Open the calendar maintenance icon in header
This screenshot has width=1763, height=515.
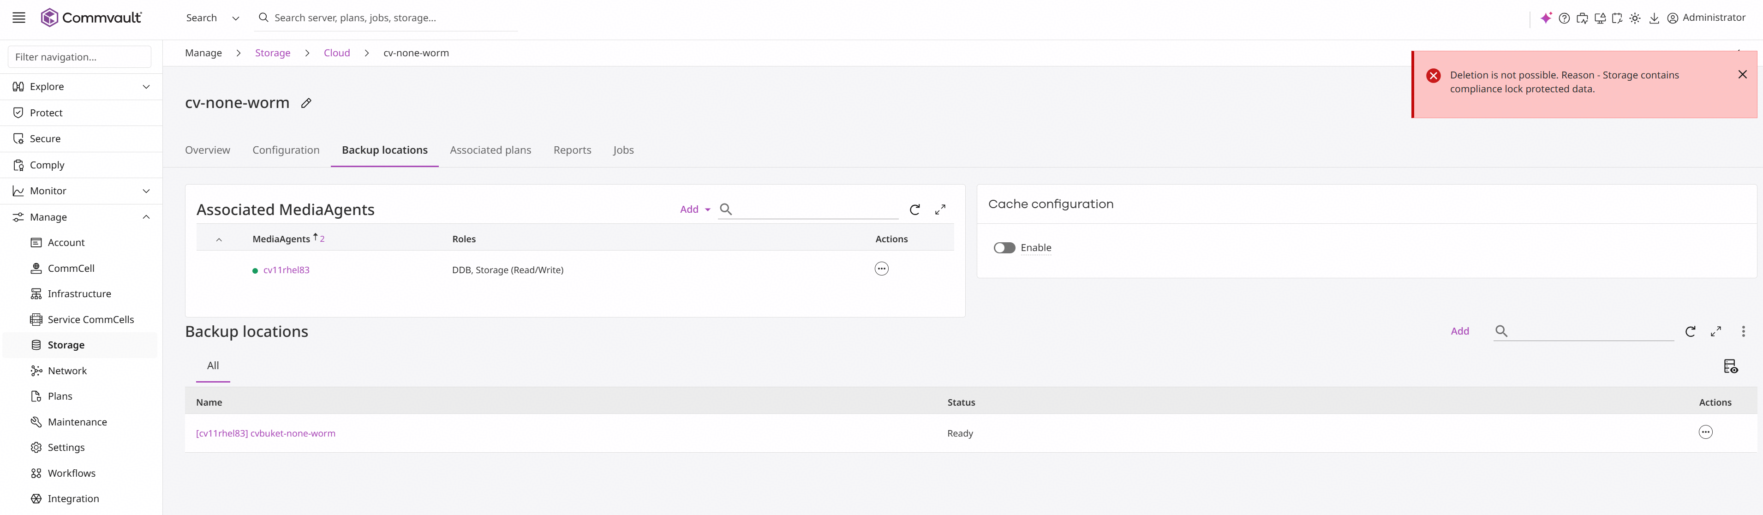click(1617, 18)
